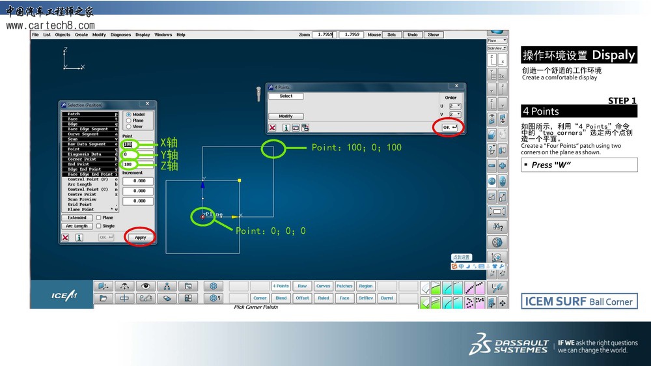Viewport: 651px width, 366px height.
Task: Enable the Single checkbox
Action: [x=99, y=226]
